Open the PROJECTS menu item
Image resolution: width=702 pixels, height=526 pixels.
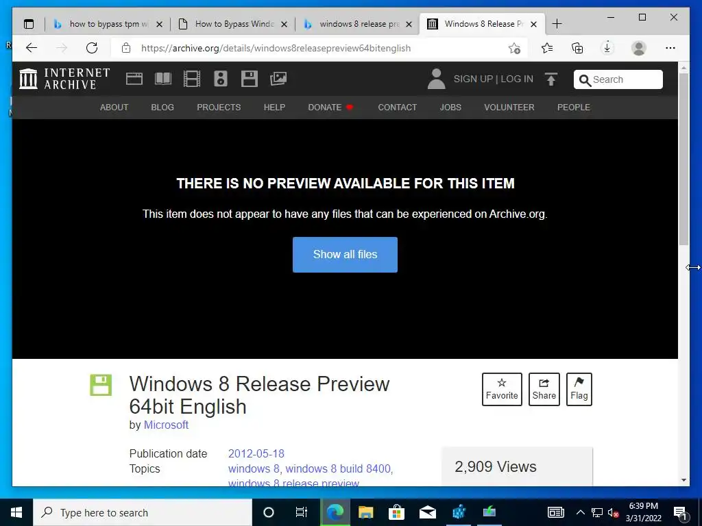point(219,108)
